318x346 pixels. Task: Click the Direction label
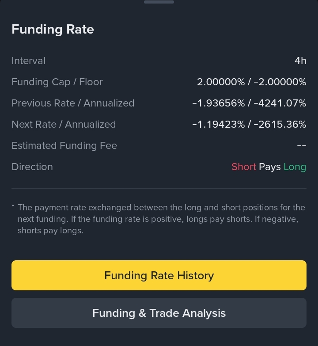(32, 167)
